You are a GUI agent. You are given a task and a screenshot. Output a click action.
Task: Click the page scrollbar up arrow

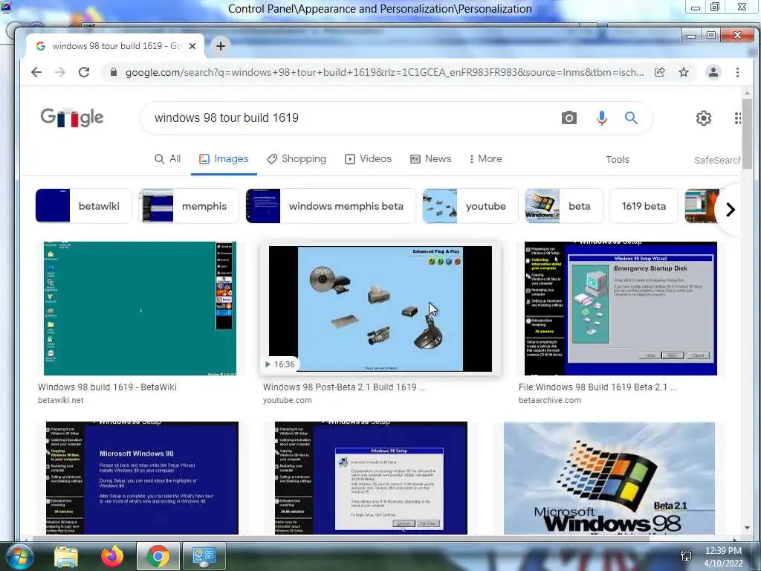point(747,93)
